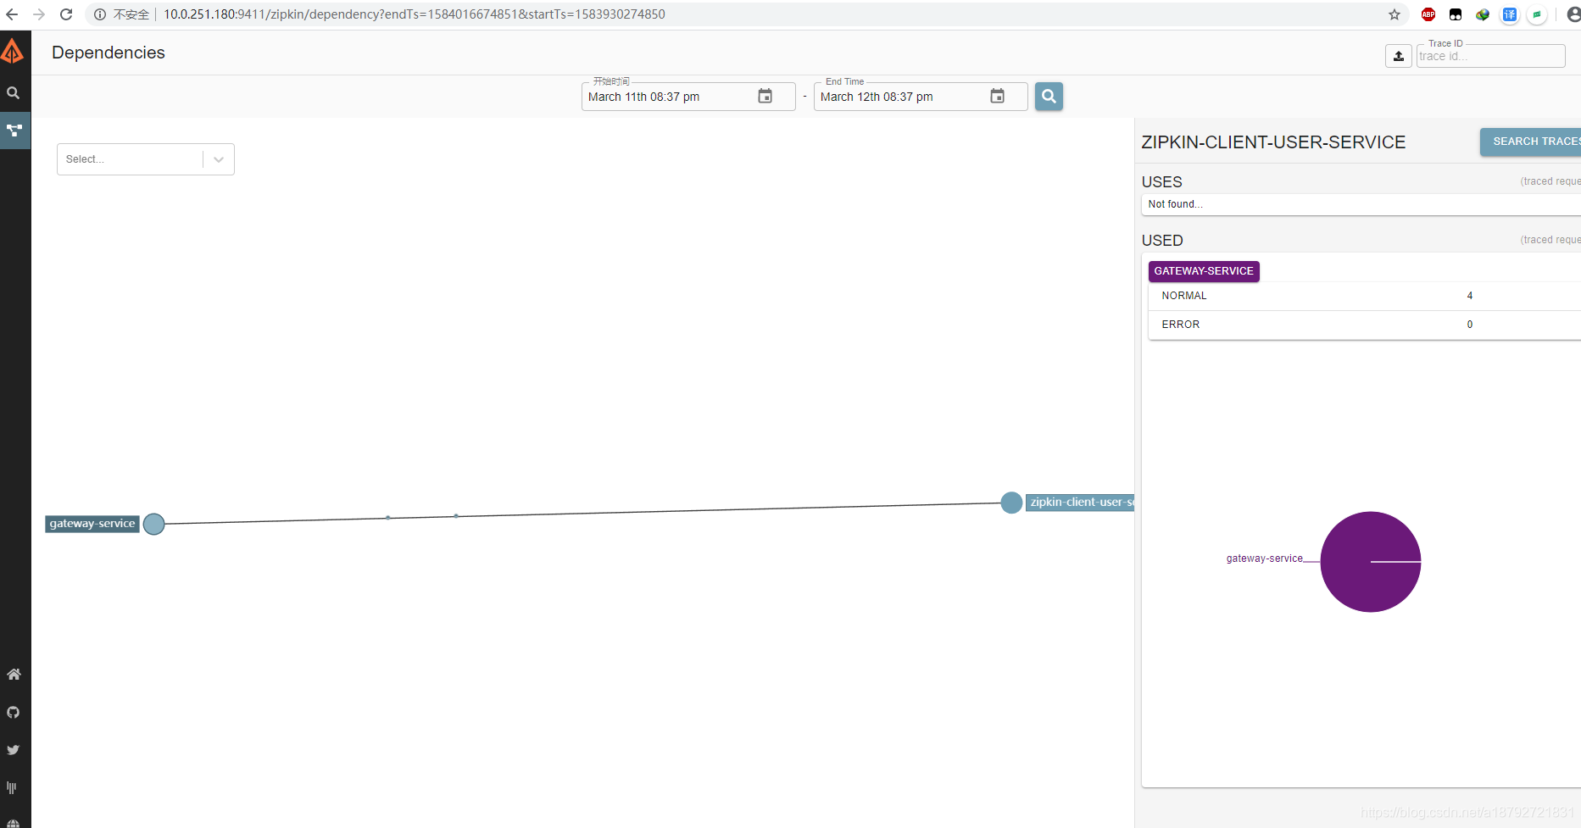Click the GATEWAY-SERVICE purple tag

coord(1204,271)
